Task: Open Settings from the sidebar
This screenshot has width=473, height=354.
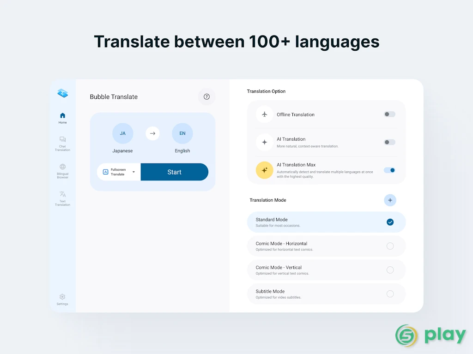Action: tap(62, 300)
